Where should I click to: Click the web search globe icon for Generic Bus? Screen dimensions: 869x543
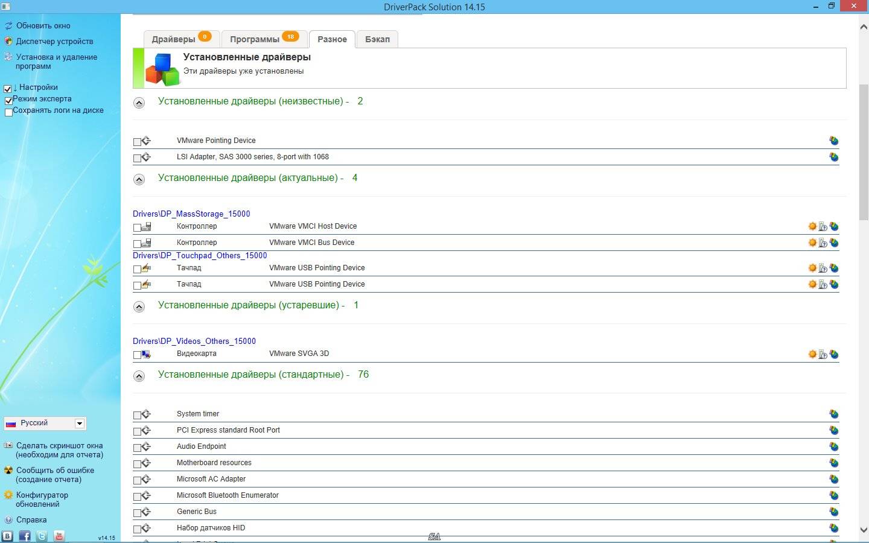click(834, 512)
